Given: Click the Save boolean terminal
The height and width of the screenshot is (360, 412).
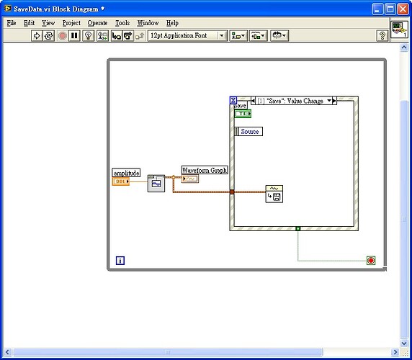Looking at the screenshot, I should click(243, 114).
